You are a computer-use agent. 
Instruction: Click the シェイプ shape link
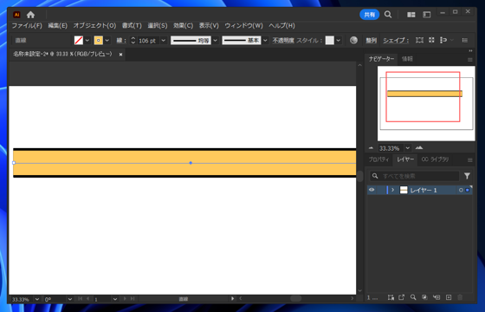coord(396,41)
